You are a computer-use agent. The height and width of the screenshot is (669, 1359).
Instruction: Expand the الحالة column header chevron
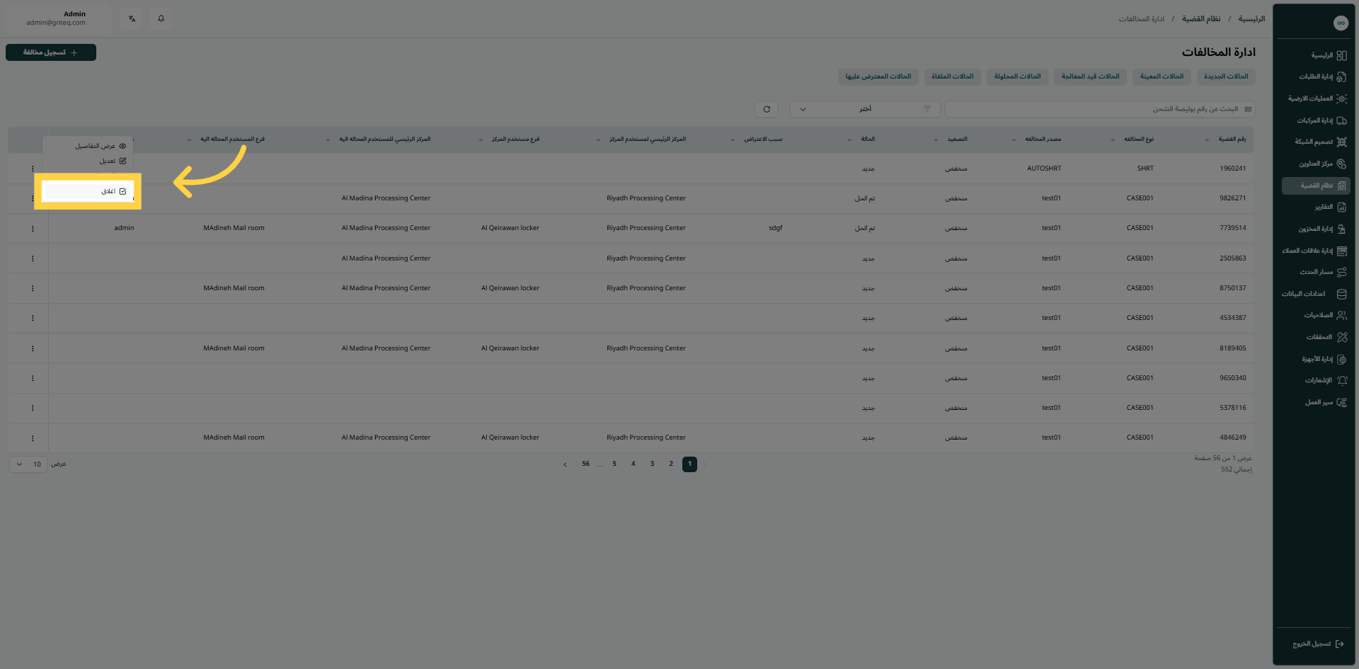click(x=849, y=139)
